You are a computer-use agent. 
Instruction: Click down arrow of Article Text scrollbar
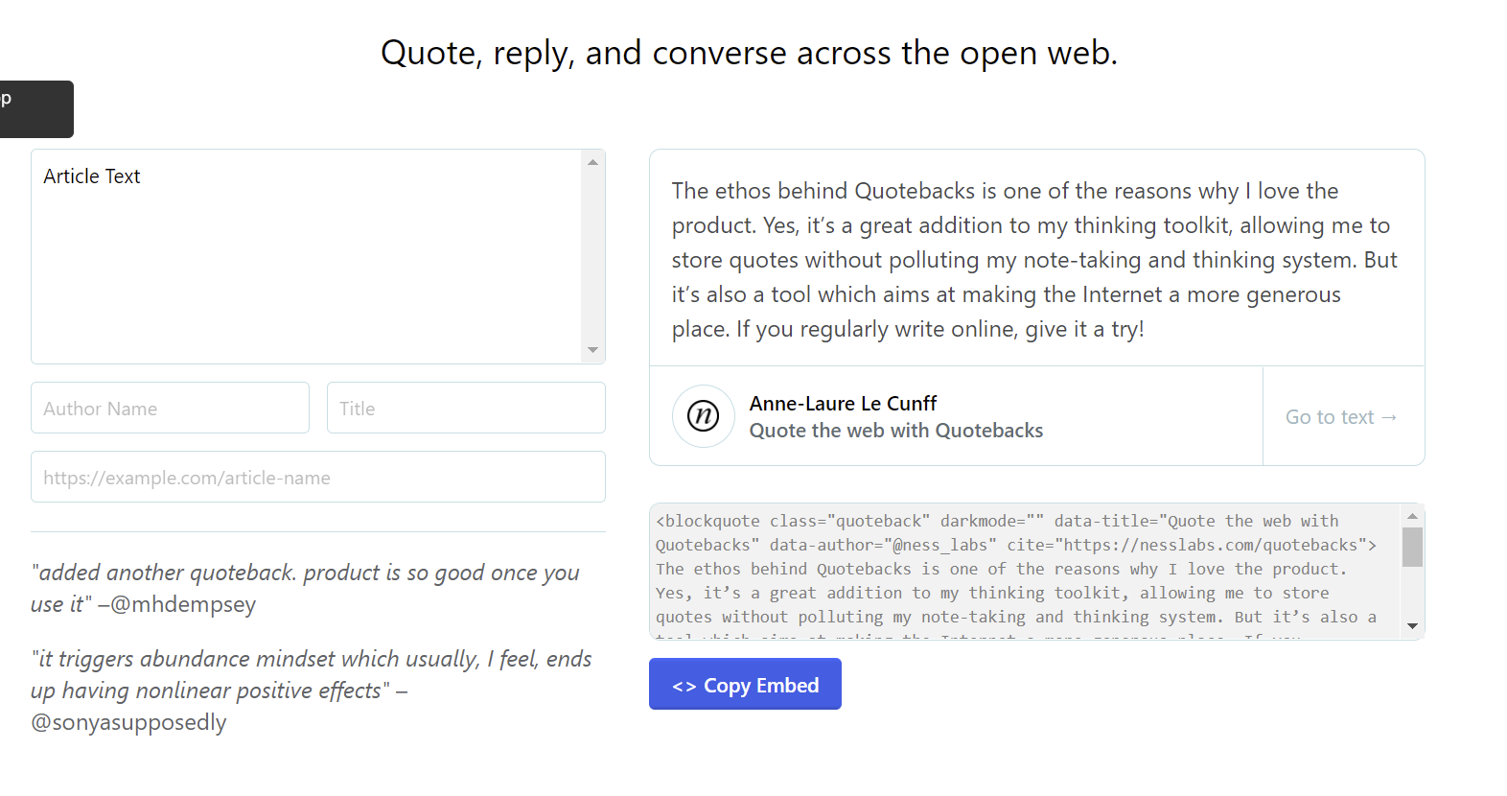click(592, 350)
